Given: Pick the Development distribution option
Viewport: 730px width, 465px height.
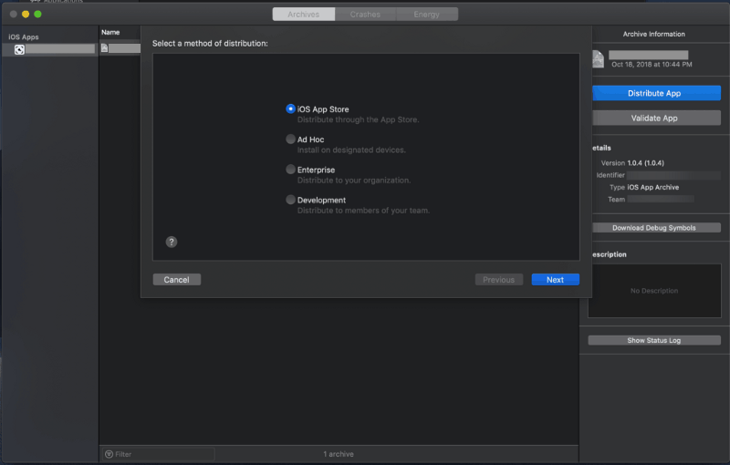Looking at the screenshot, I should click(x=290, y=200).
